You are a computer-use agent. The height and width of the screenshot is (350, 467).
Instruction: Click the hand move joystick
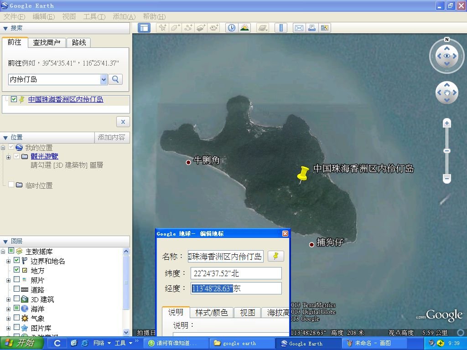[447, 93]
